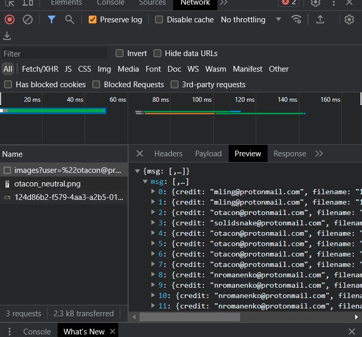This screenshot has height=337, width=362.
Task: Select the otacon_neutral.png request
Action: pos(64,184)
